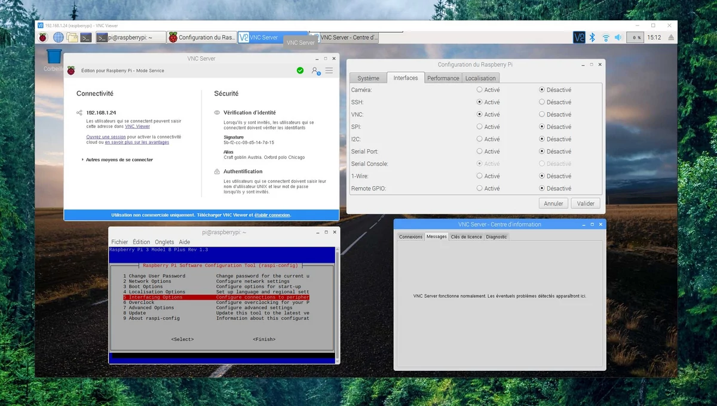Image resolution: width=717 pixels, height=406 pixels.
Task: Click the VNC tray icon in the panel
Action: pos(579,37)
